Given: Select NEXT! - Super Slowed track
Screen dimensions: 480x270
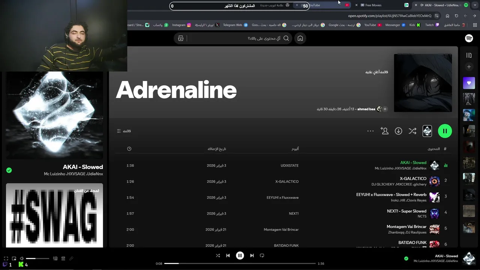Looking at the screenshot, I should pos(406,211).
